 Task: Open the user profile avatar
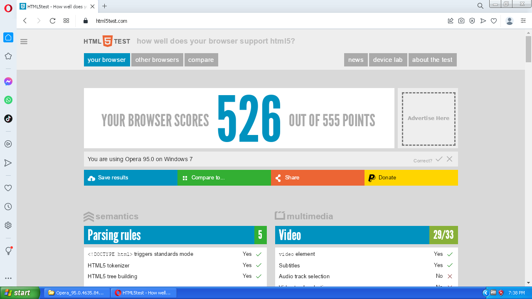510,21
